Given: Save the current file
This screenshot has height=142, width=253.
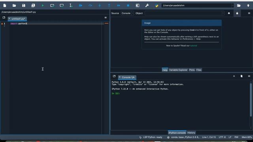Looking at the screenshot, I should (x=24, y=6).
